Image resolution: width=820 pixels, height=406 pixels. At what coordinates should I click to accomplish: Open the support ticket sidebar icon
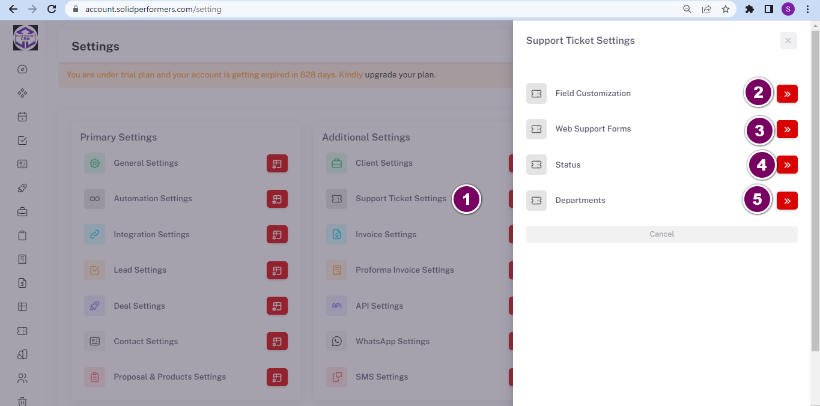(22, 331)
